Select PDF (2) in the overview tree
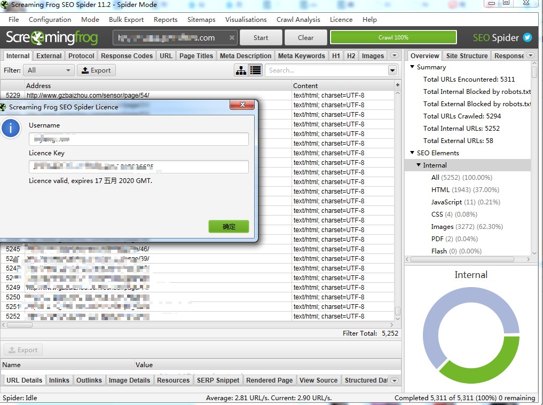This screenshot has width=543, height=405. [454, 239]
